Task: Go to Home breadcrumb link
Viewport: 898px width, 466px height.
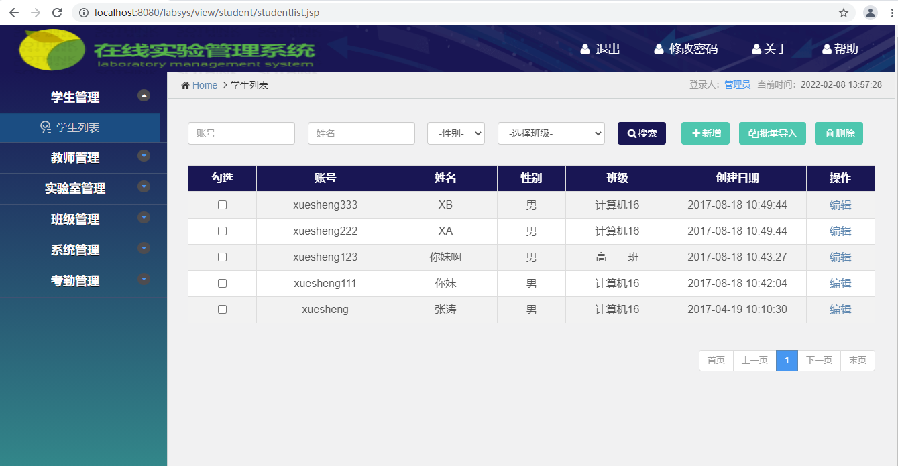Action: coord(205,85)
